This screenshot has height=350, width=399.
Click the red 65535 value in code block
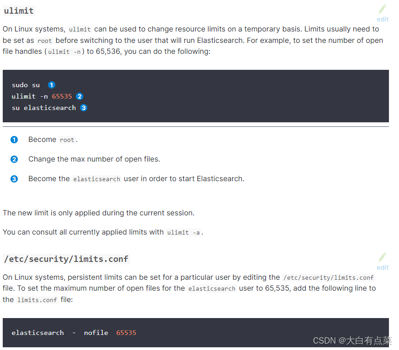(62, 96)
